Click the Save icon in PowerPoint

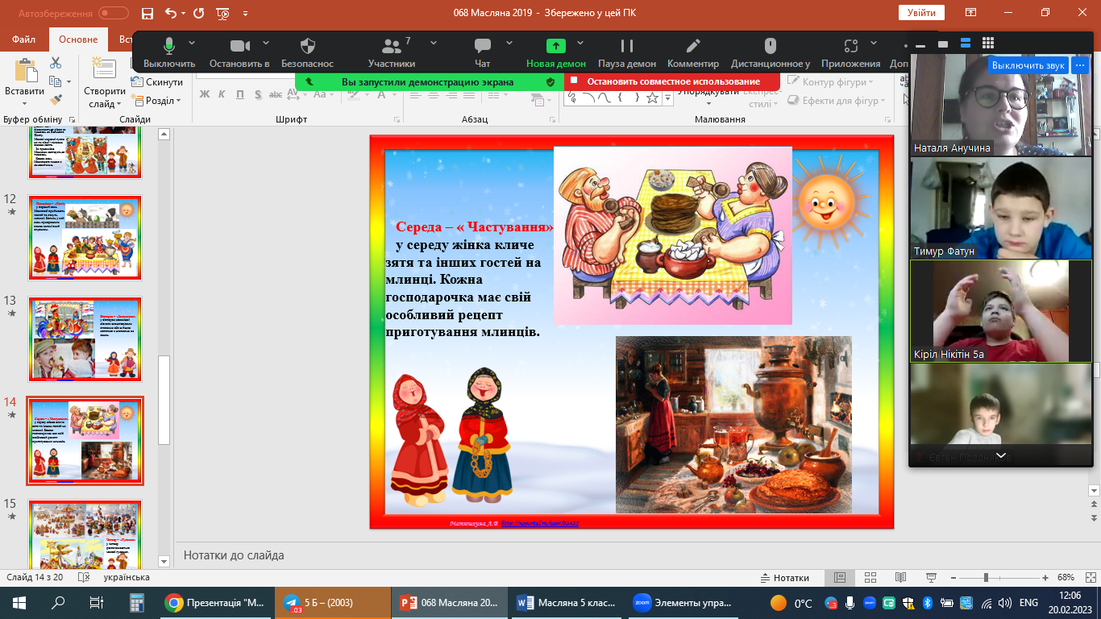tap(147, 13)
